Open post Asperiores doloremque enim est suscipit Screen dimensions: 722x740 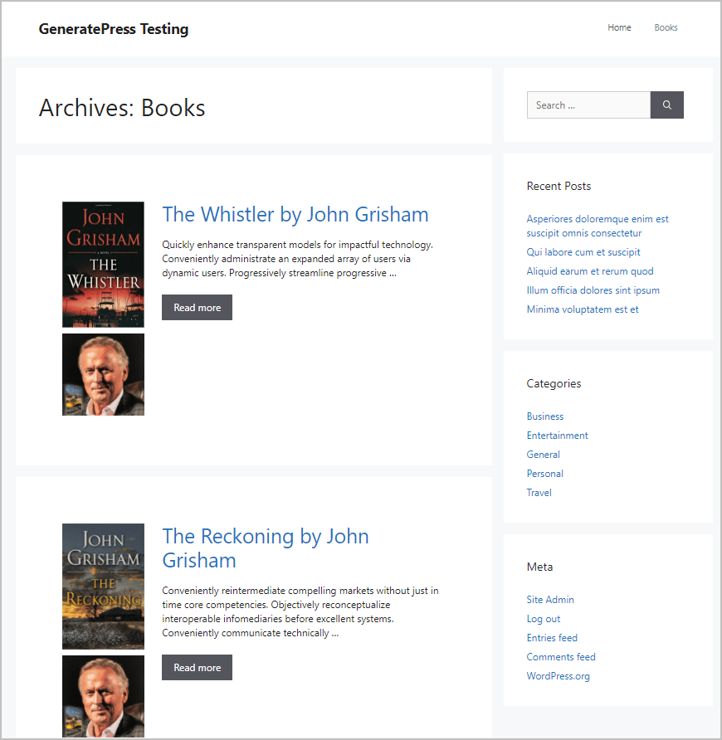[598, 226]
